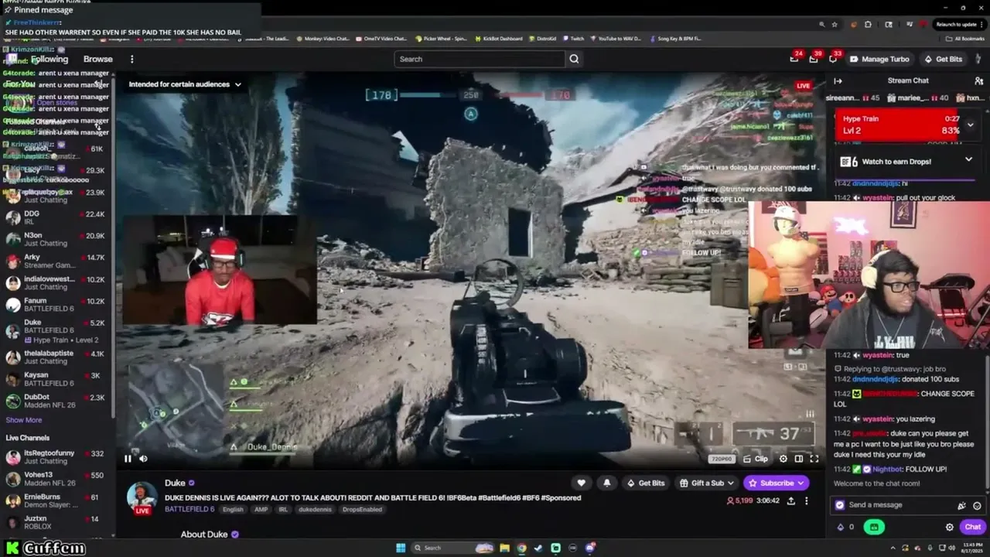
Task: Select the English tag
Action: [233, 510]
